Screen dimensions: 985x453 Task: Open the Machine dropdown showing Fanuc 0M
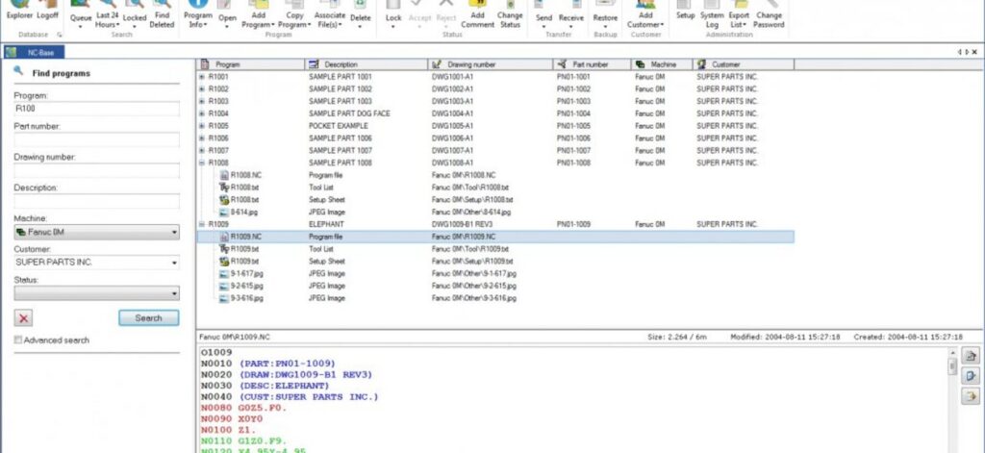pos(97,232)
